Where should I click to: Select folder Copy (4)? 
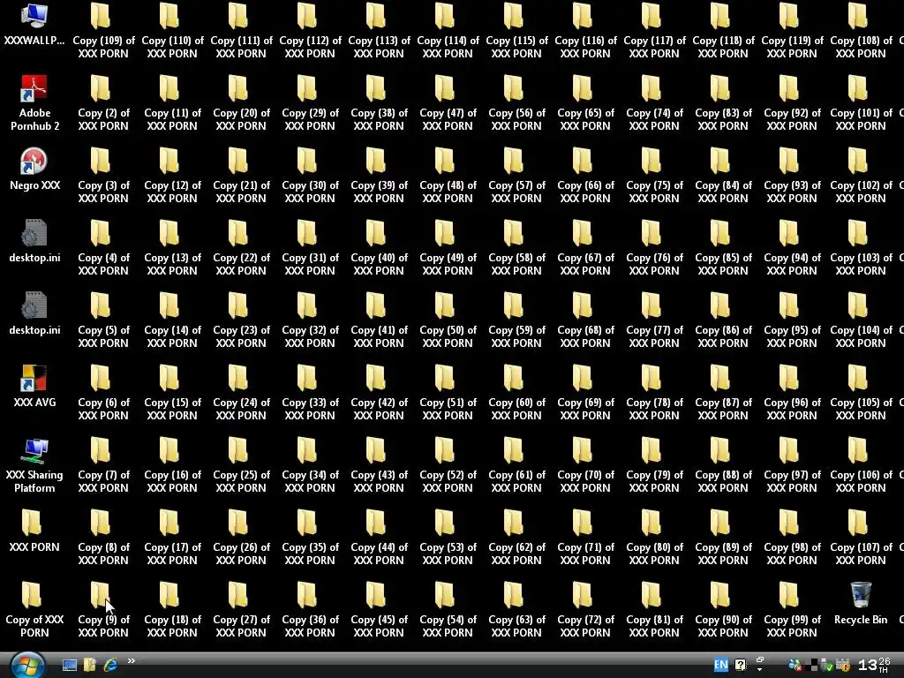pyautogui.click(x=103, y=248)
